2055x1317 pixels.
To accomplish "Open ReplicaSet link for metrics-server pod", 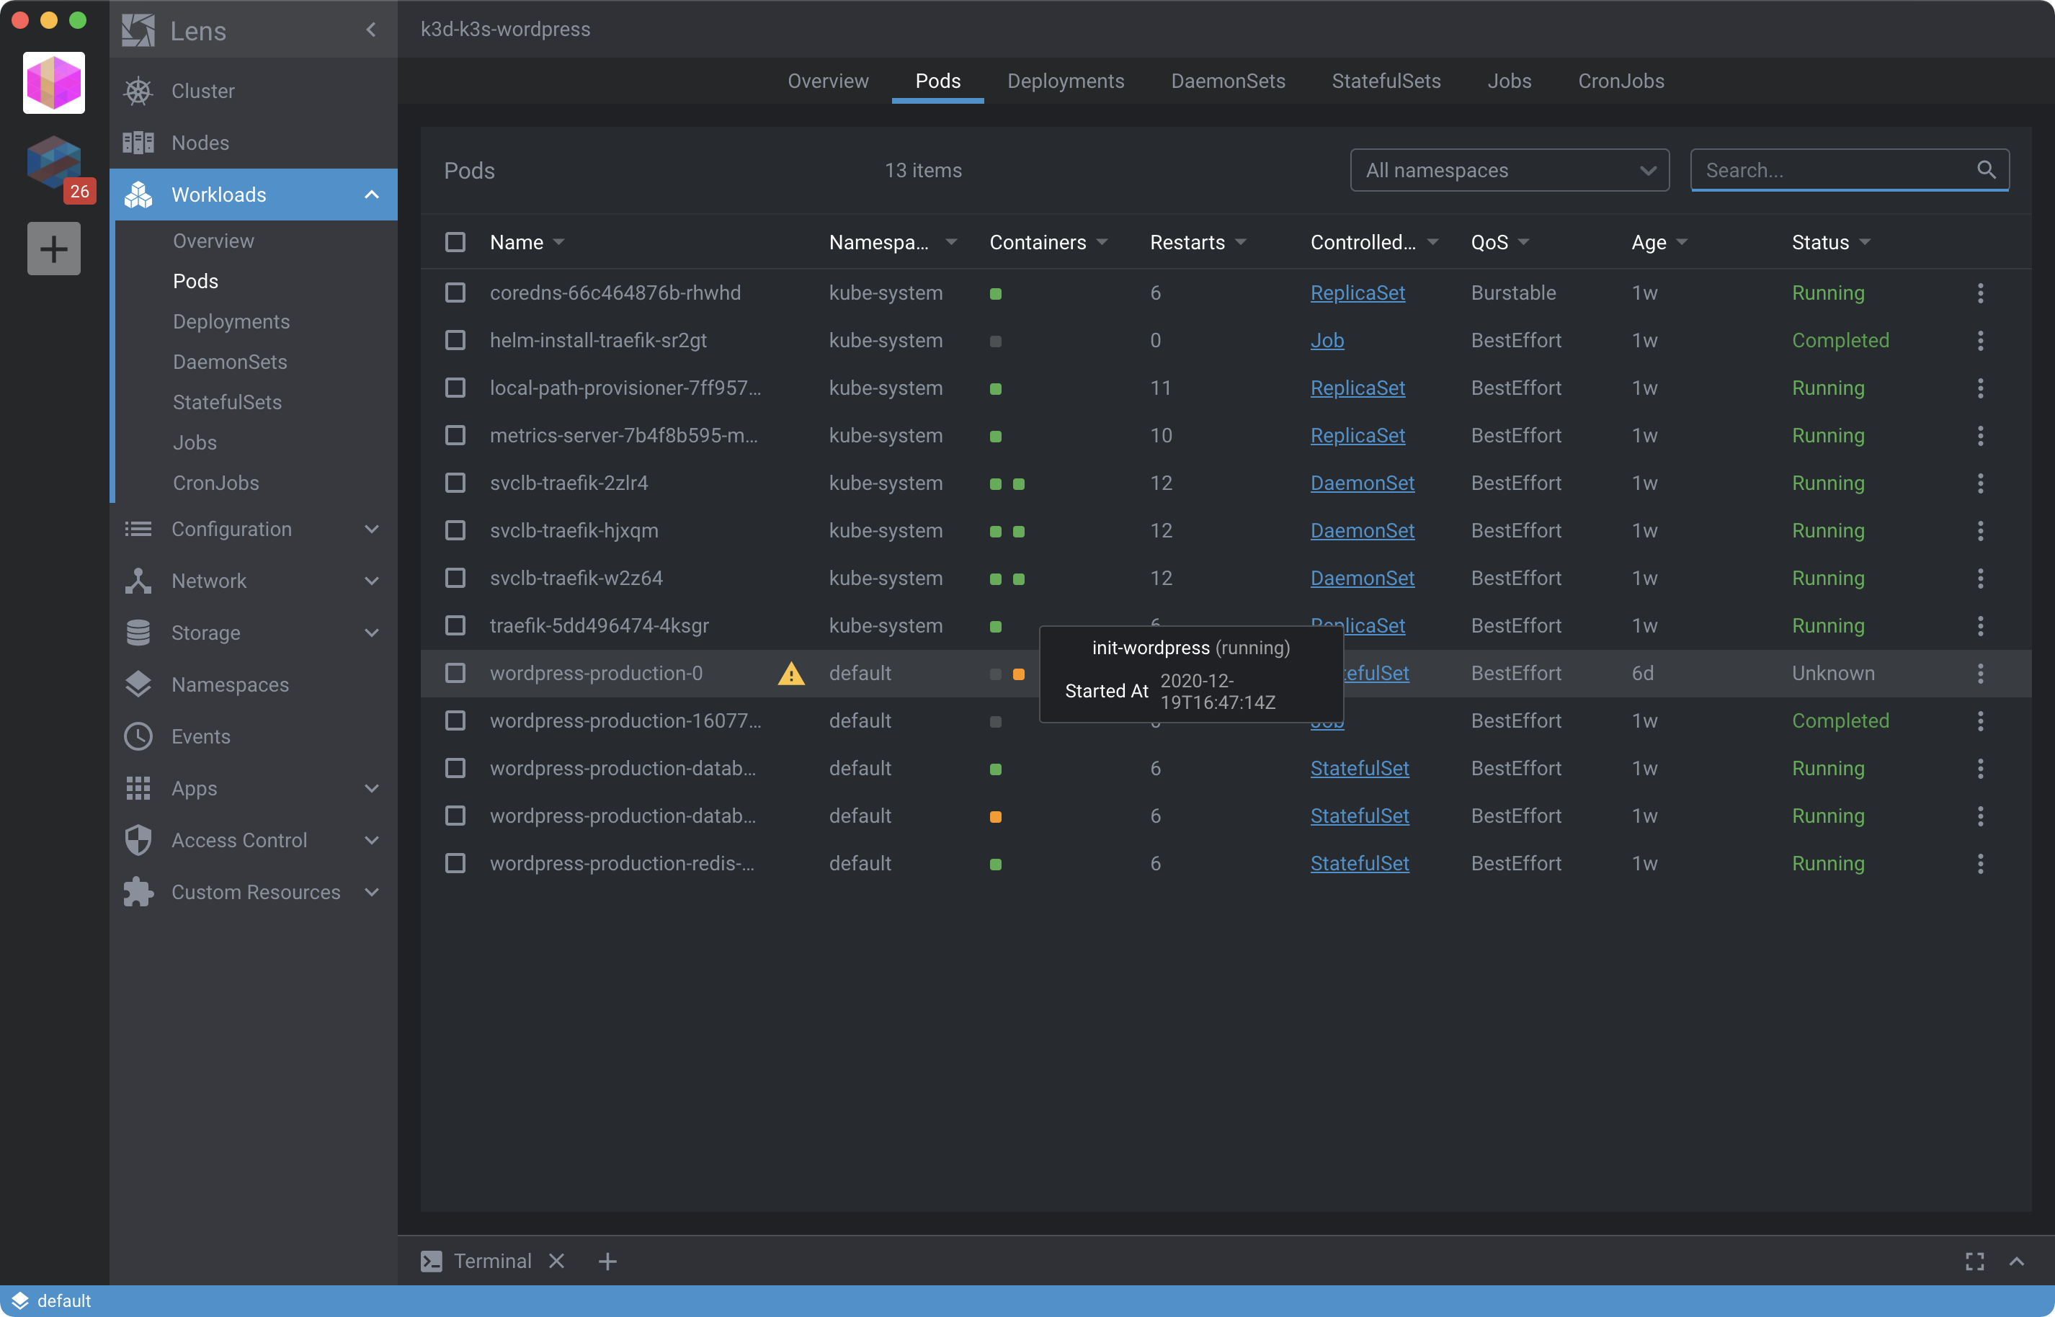I will point(1358,436).
